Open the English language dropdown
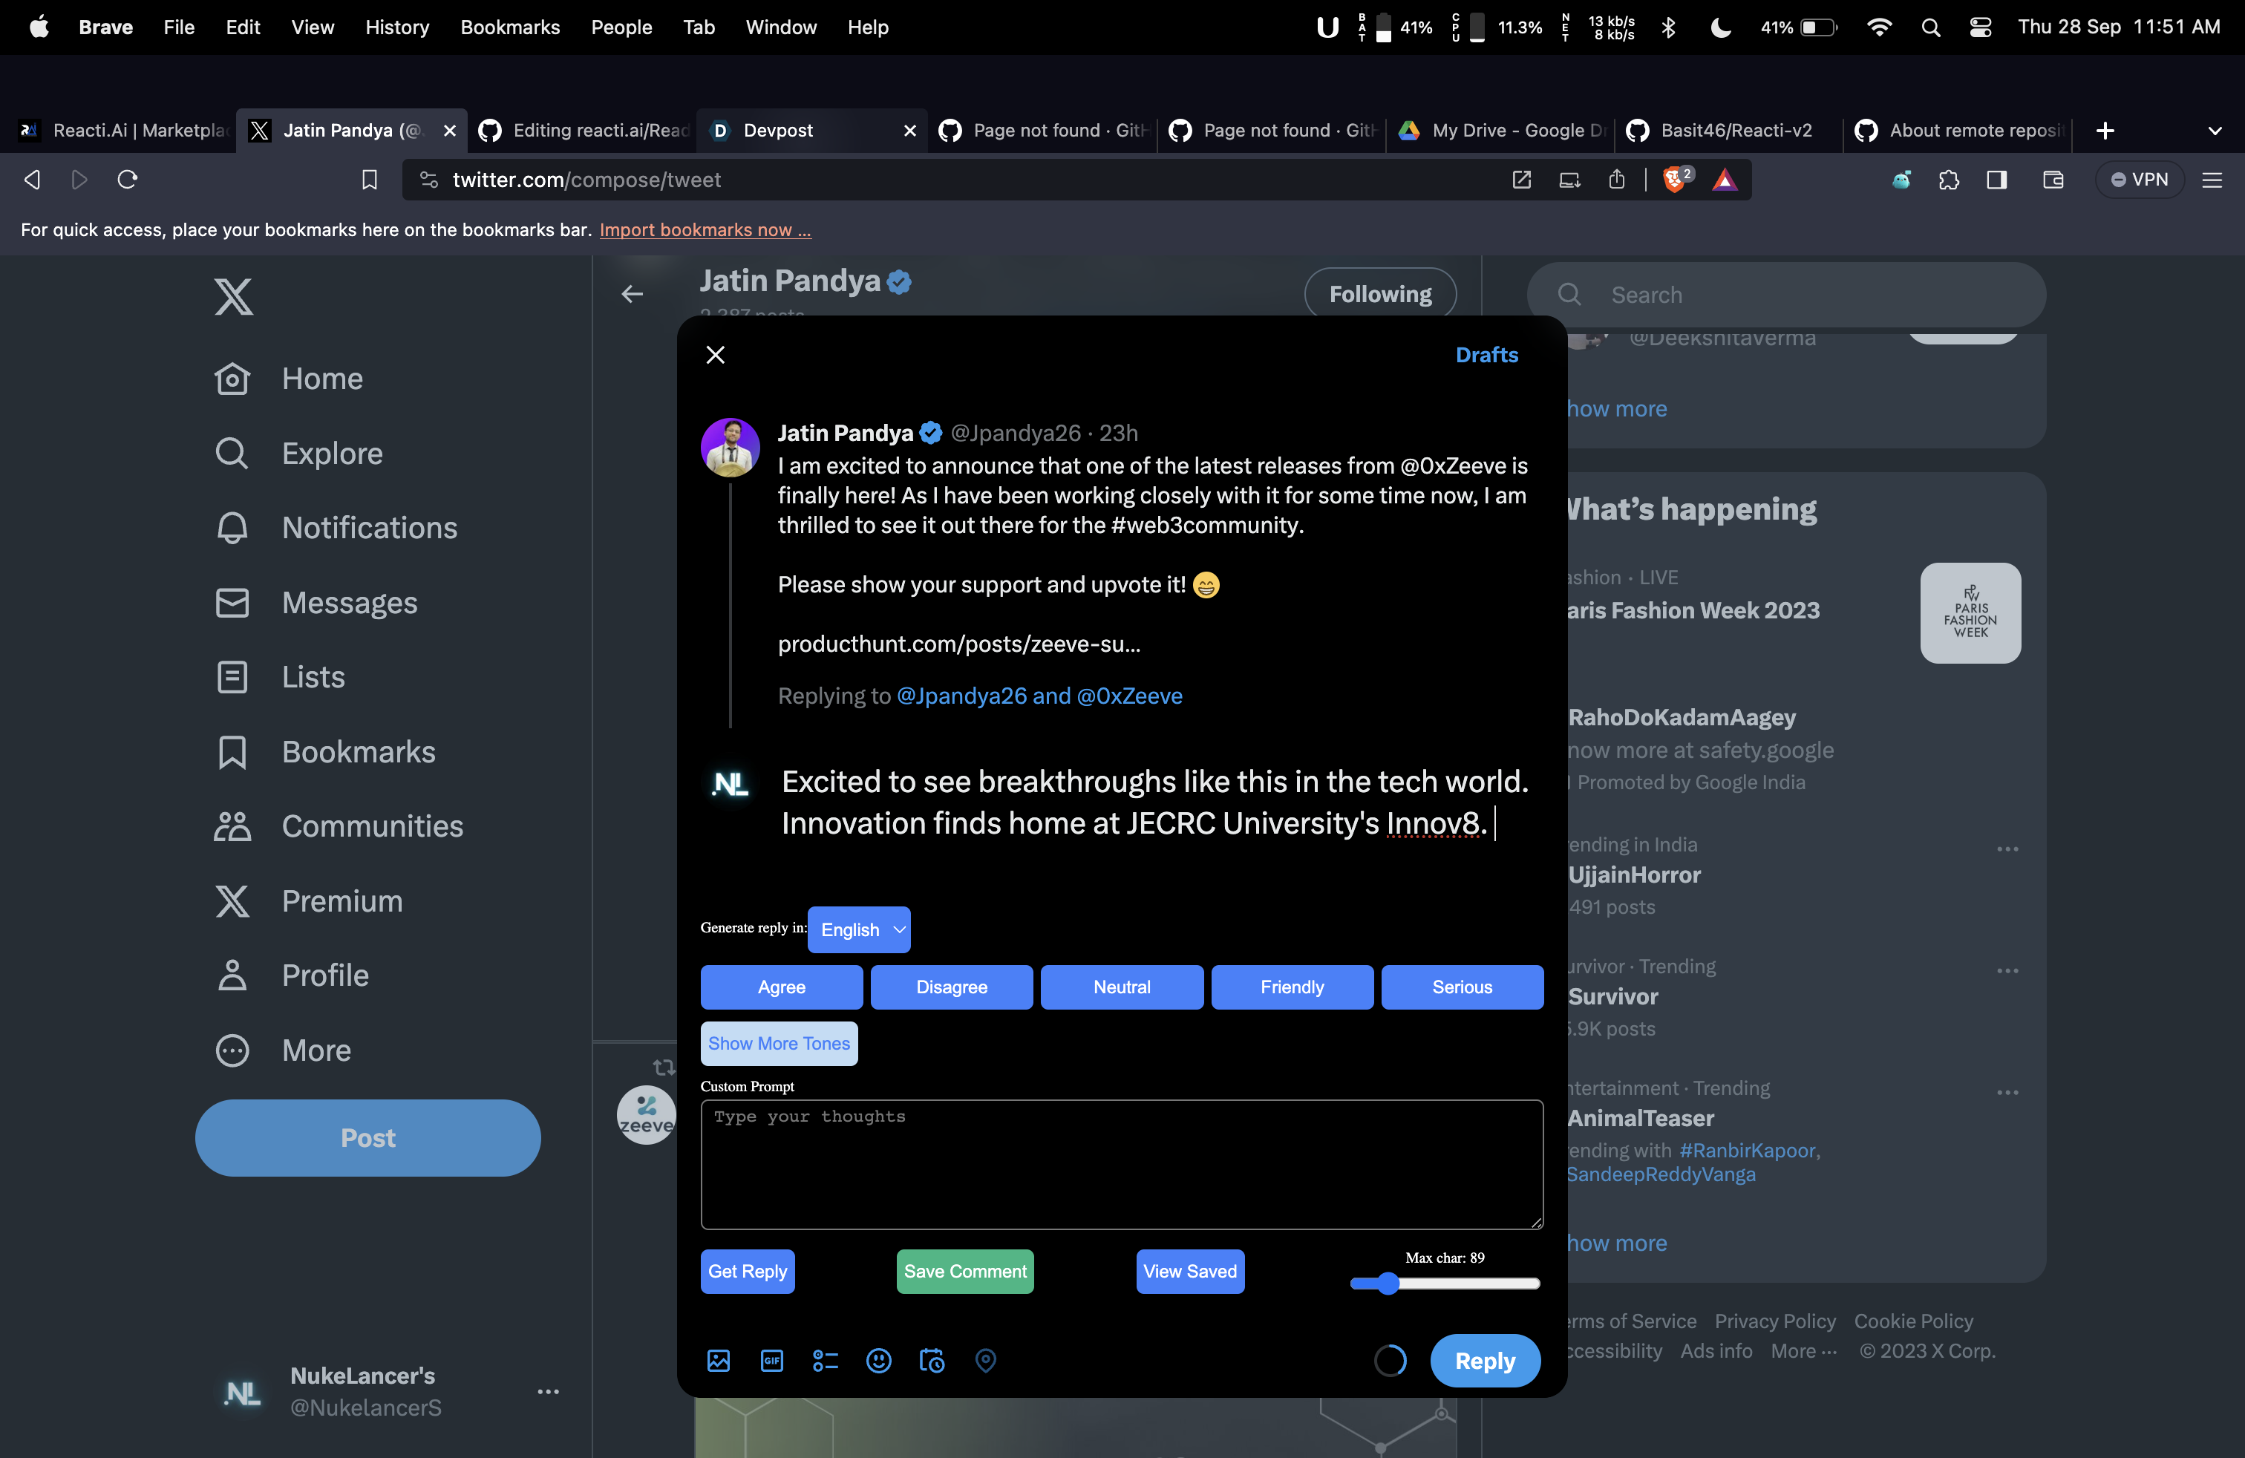This screenshot has width=2245, height=1458. [858, 929]
